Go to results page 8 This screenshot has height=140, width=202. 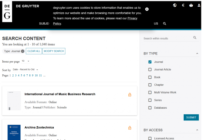tap(30, 76)
